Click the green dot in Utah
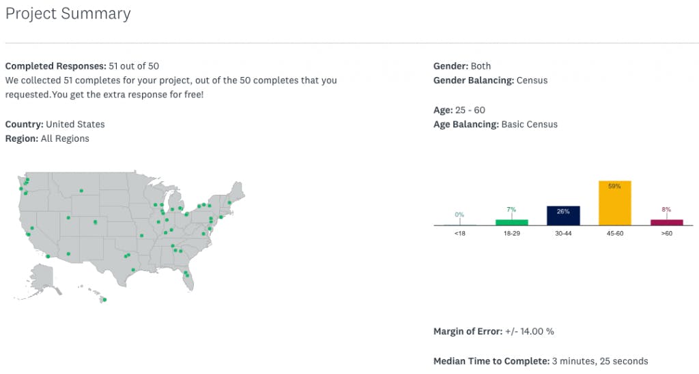The image size is (699, 374). 68,218
